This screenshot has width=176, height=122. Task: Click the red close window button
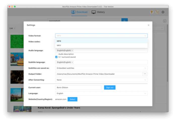[x=9, y=7]
